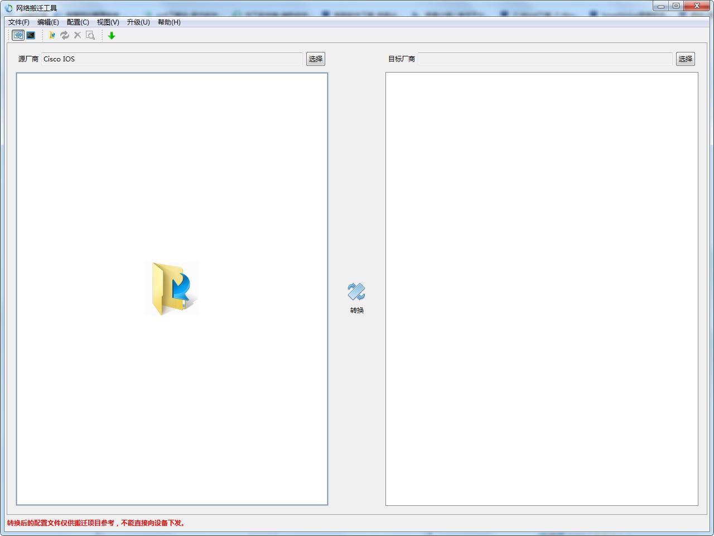The height and width of the screenshot is (536, 714).
Task: Open the 配置(C) menu
Action: pyautogui.click(x=79, y=22)
